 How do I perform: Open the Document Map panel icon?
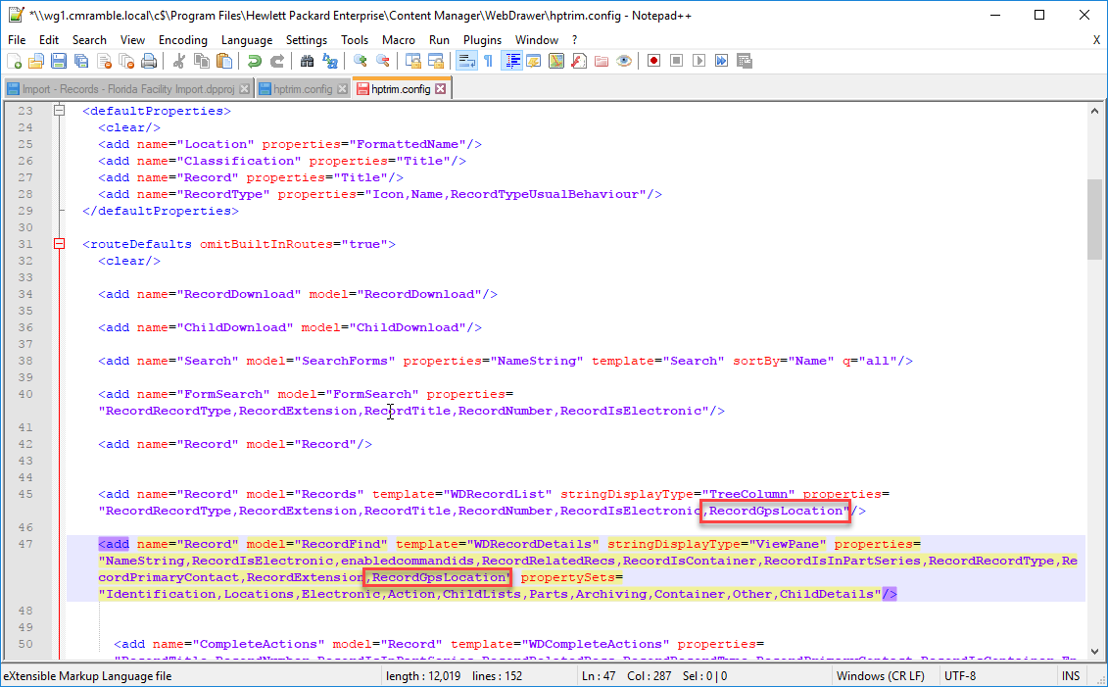(556, 62)
